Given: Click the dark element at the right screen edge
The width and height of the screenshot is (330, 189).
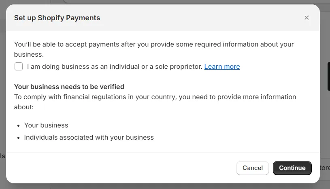Looking at the screenshot, I should (x=328, y=76).
